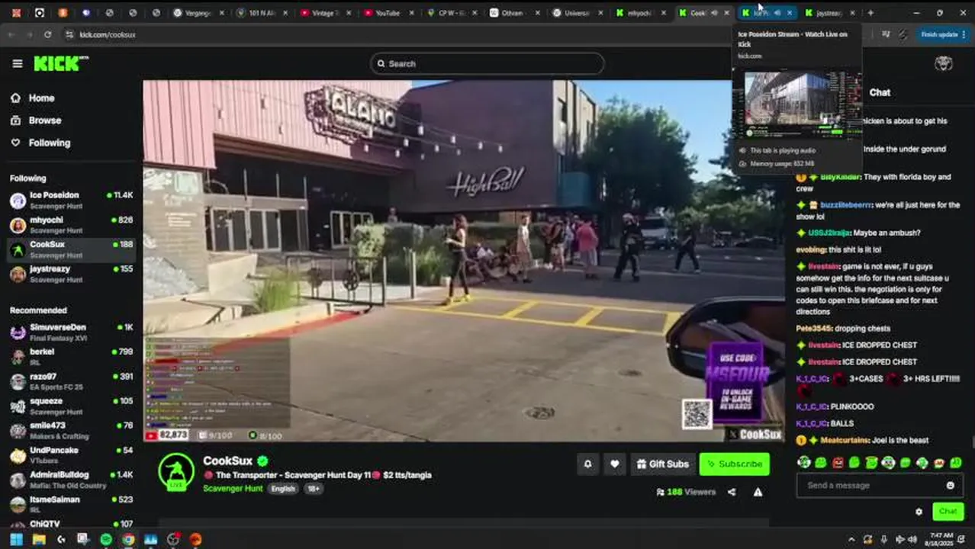Open a new browser tab
This screenshot has width=975, height=549.
coord(870,13)
